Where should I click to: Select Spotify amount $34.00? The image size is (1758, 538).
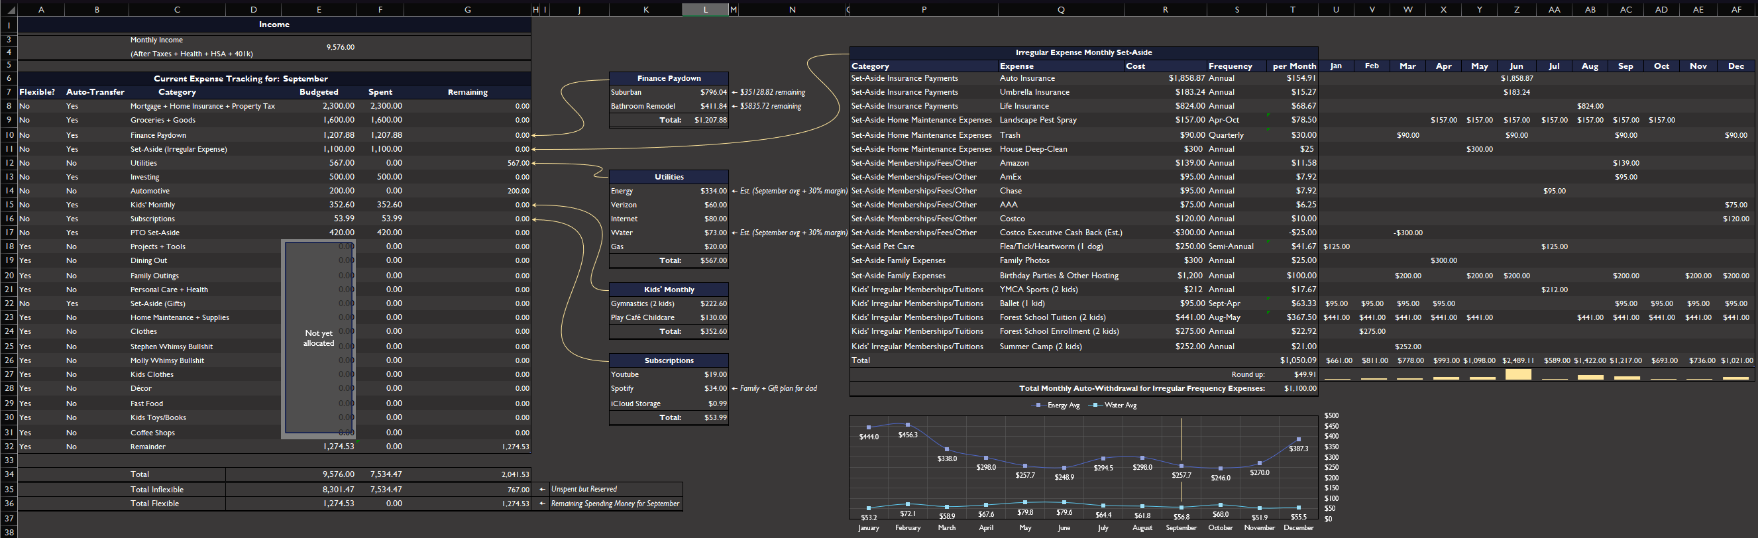(x=715, y=388)
